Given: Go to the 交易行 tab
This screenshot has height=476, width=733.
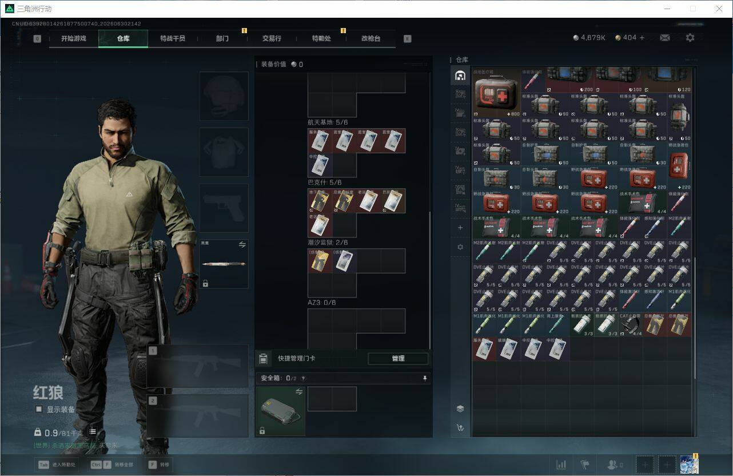Looking at the screenshot, I should [x=272, y=38].
